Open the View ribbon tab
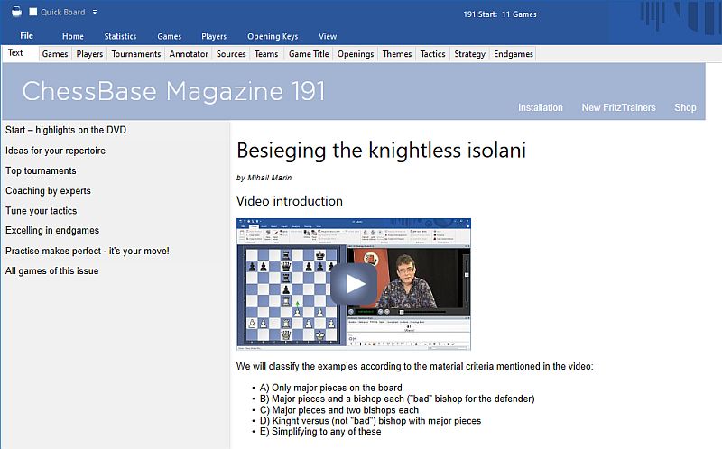 328,36
